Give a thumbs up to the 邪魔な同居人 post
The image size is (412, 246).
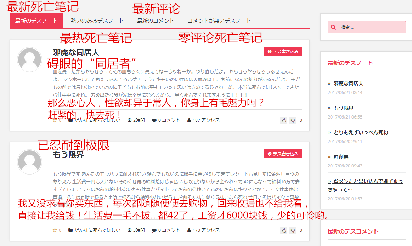point(284,120)
